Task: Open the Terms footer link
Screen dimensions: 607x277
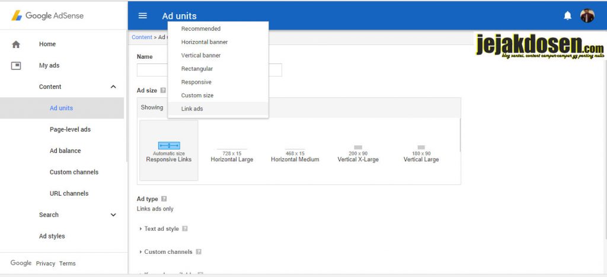Action: (68, 263)
